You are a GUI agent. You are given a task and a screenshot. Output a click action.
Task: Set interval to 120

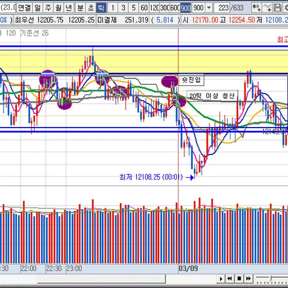point(154,8)
